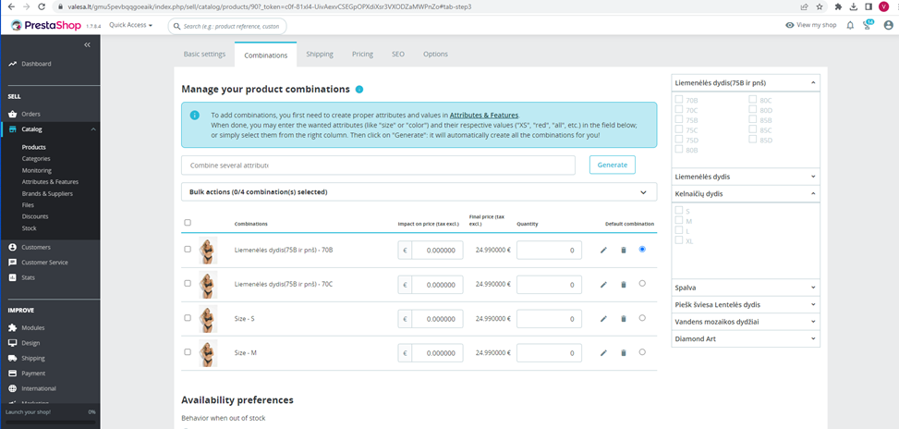899x429 pixels.
Task: Open the Basic settings tab
Action: pyautogui.click(x=204, y=55)
